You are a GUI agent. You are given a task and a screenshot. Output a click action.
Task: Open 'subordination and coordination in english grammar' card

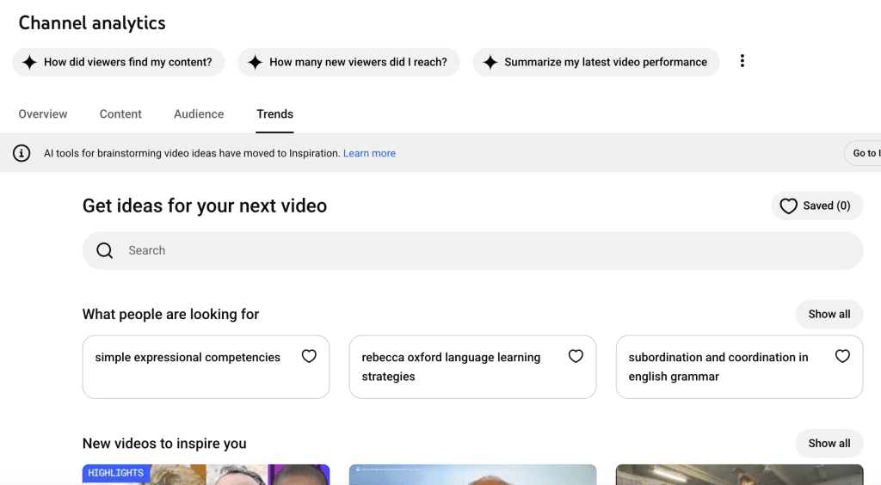tap(739, 367)
